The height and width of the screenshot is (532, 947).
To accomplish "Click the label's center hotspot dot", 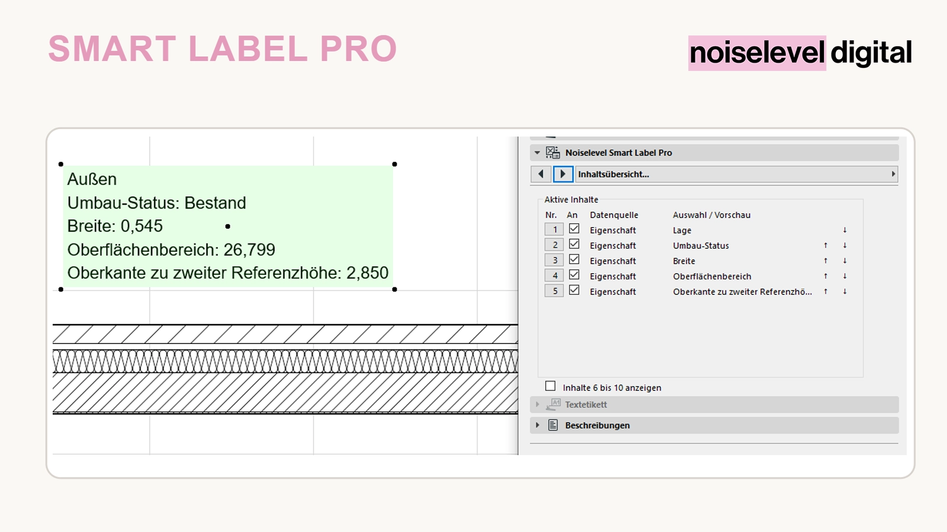I will (x=228, y=226).
